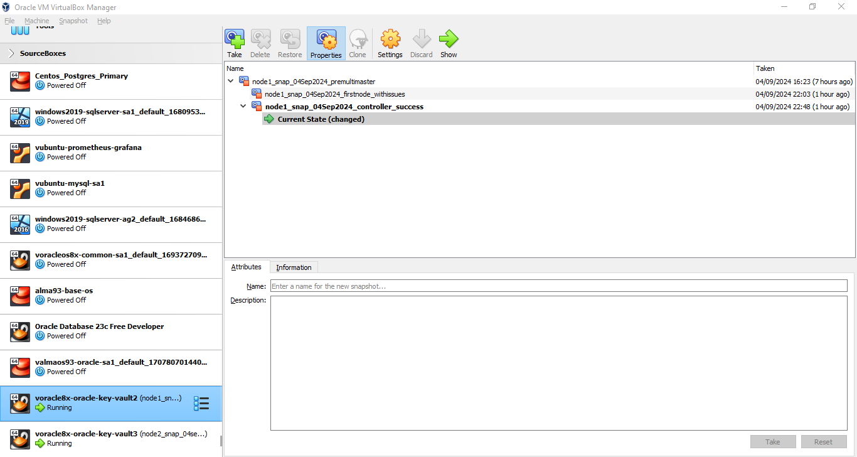The image size is (857, 457).
Task: Select the voracle8x-oracle-key-vault3 VM name
Action: click(x=86, y=434)
